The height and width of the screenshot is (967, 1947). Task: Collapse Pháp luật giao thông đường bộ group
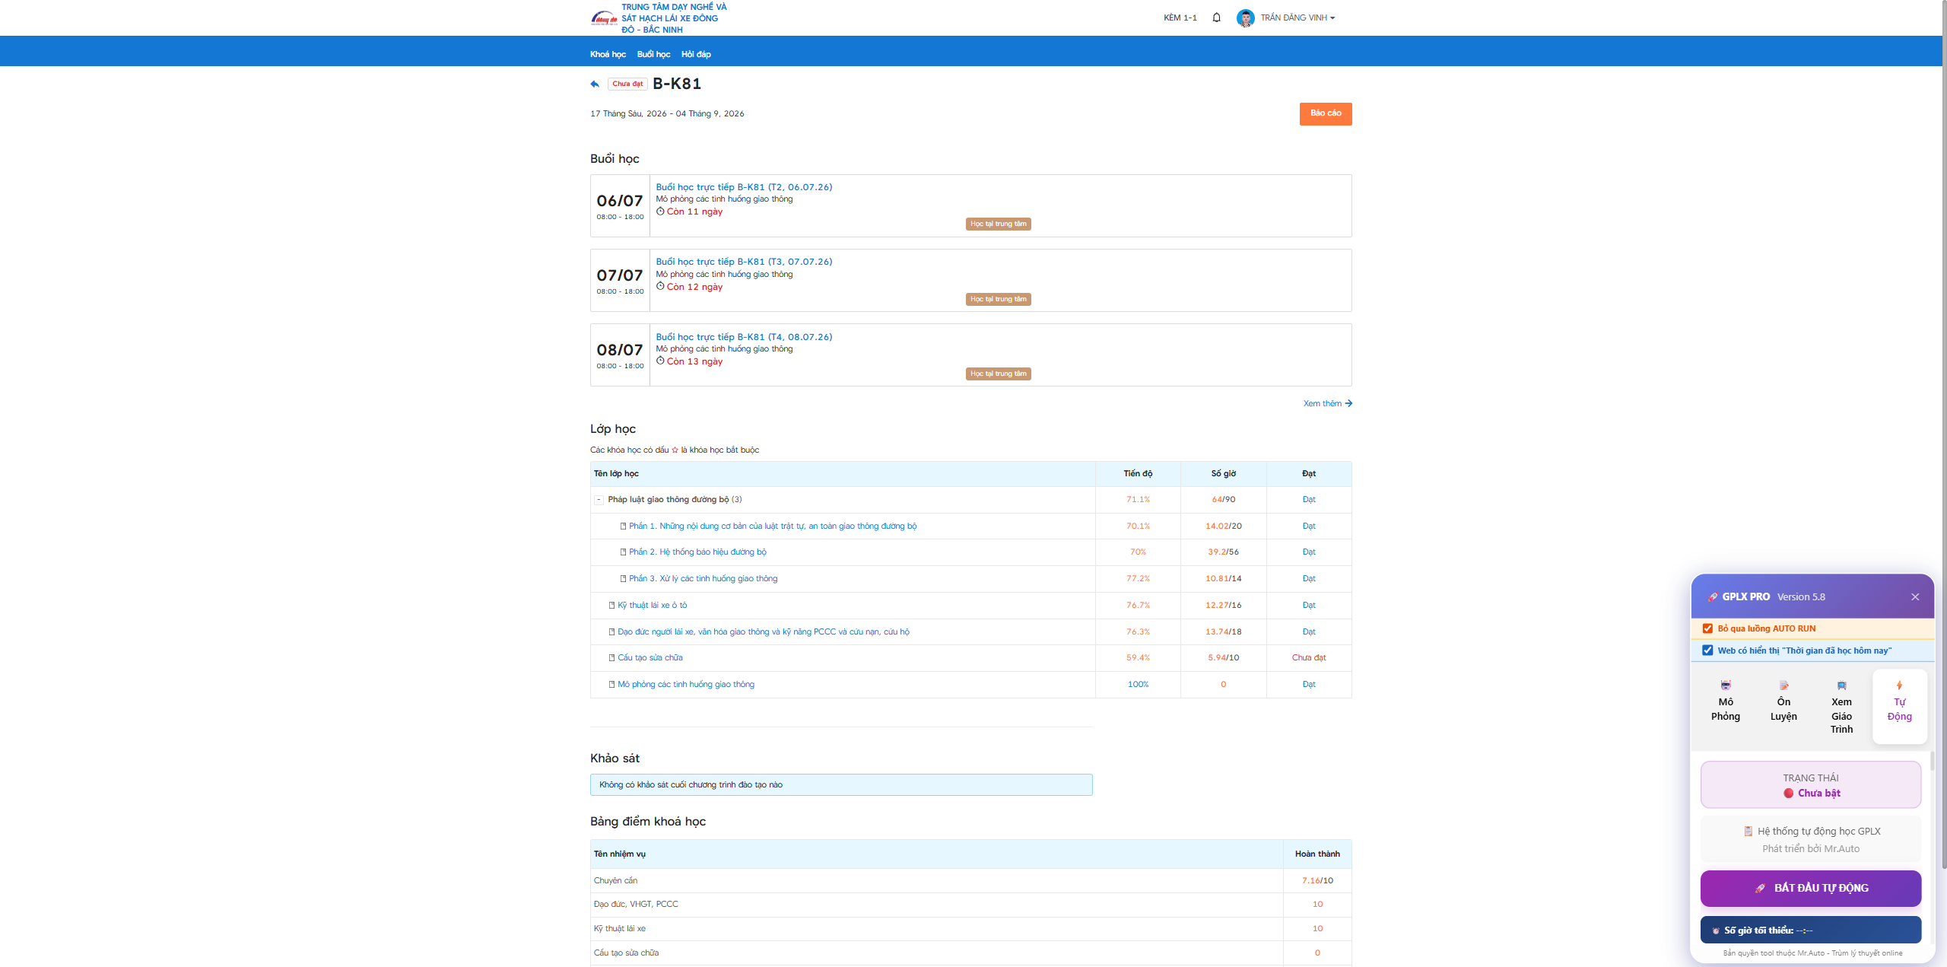coord(599,500)
